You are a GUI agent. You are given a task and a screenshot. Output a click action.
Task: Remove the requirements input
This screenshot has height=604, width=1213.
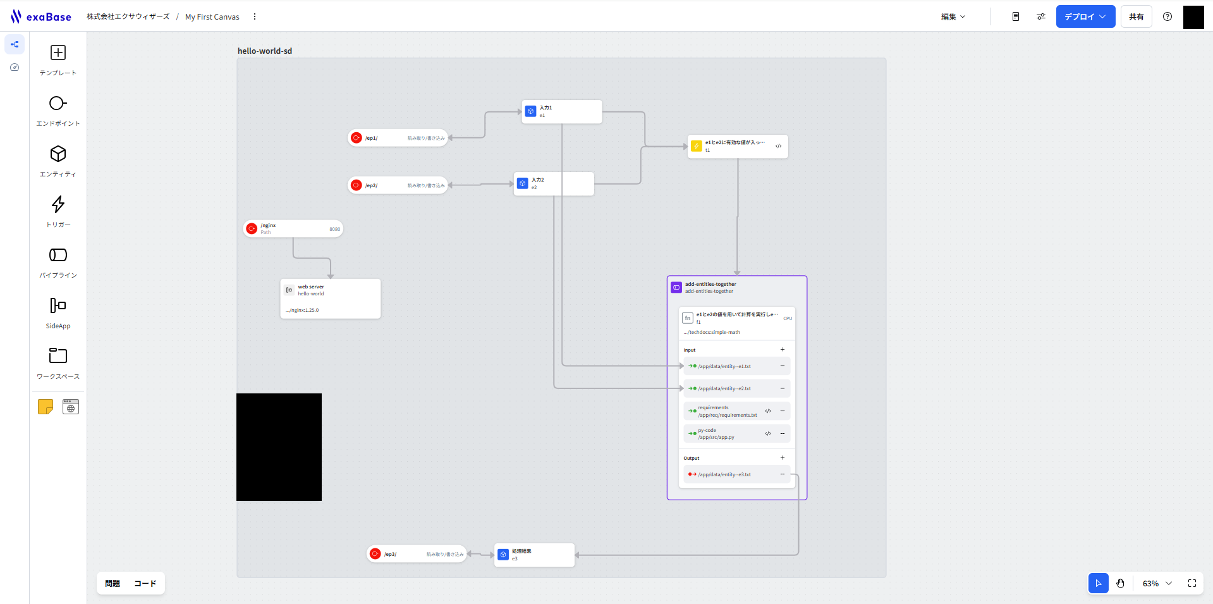pos(783,411)
